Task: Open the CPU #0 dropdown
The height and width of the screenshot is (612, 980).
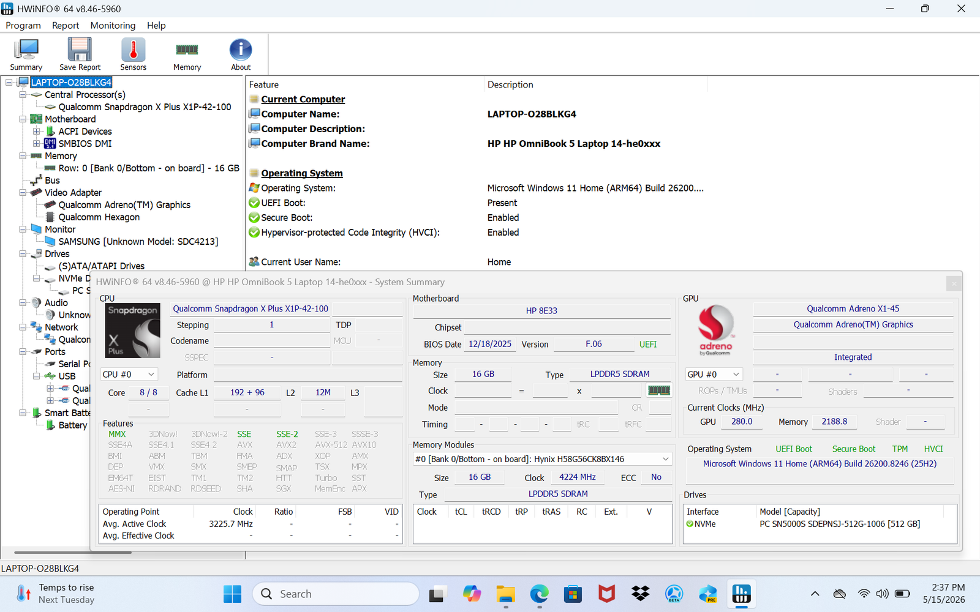Action: pyautogui.click(x=129, y=375)
